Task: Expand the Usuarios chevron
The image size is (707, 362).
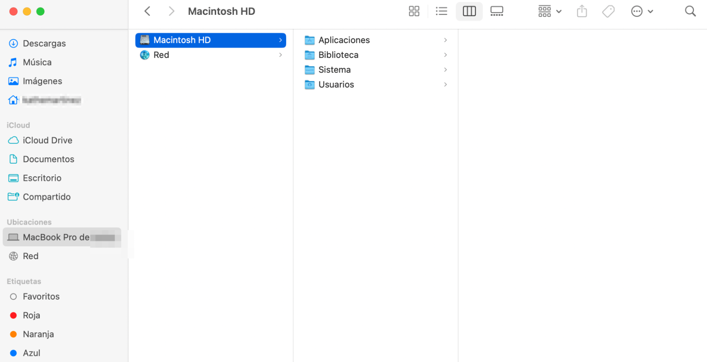Action: (x=445, y=84)
